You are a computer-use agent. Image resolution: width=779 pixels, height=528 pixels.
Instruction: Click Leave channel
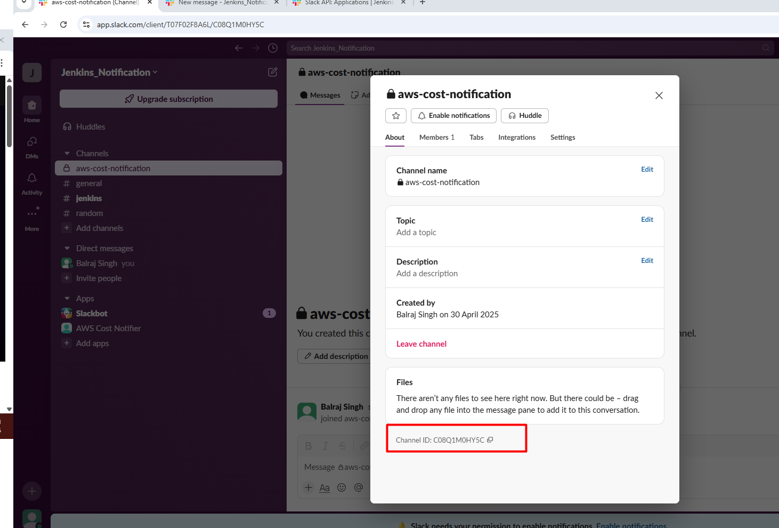421,344
